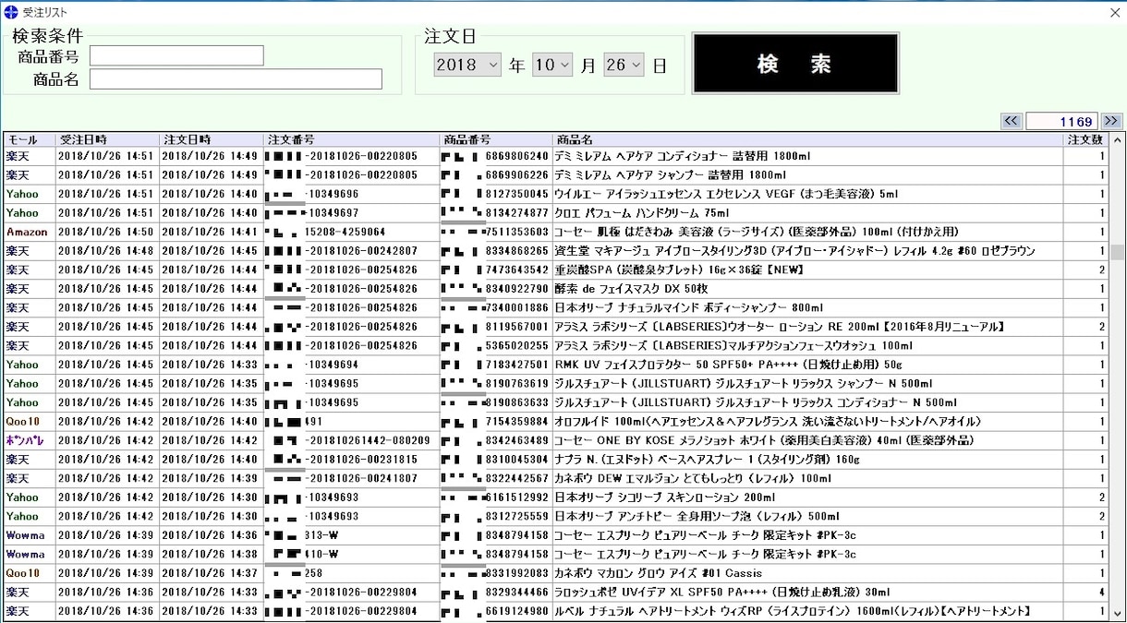The image size is (1127, 623).
Task: Select the クロエ パフューム ハンドクリーム 75ml row
Action: coord(555,212)
